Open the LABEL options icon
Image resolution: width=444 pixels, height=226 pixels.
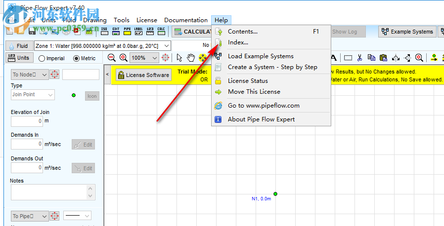(x=138, y=31)
